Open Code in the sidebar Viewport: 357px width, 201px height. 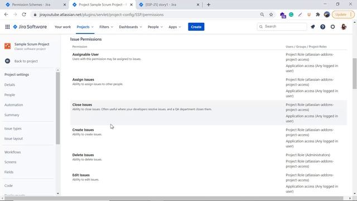[x=8, y=186]
